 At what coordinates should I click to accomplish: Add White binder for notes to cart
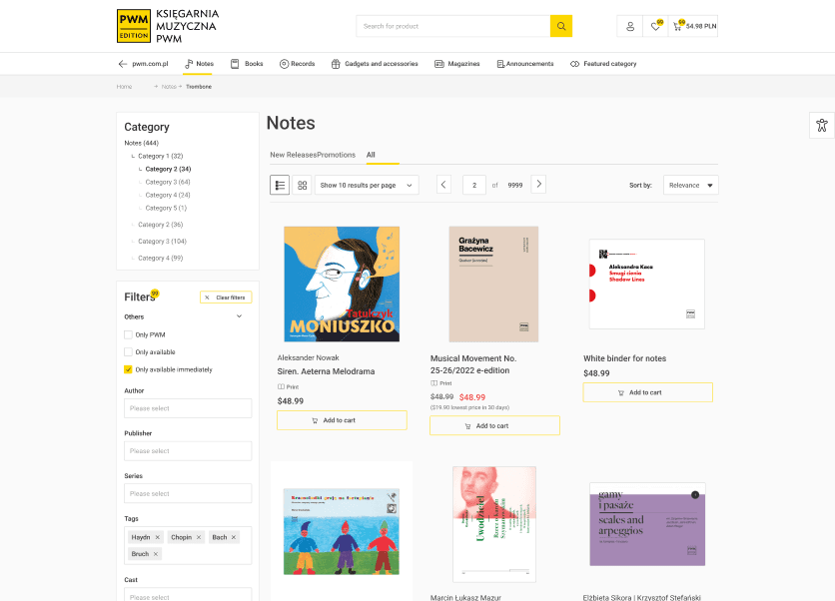click(x=647, y=392)
